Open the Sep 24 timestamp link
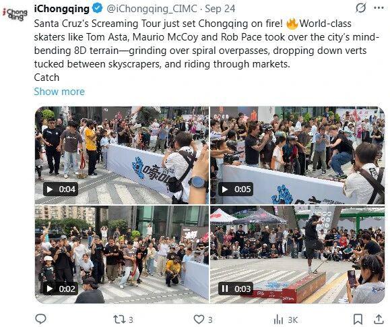Image resolution: width=390 pixels, height=327 pixels. [220, 9]
